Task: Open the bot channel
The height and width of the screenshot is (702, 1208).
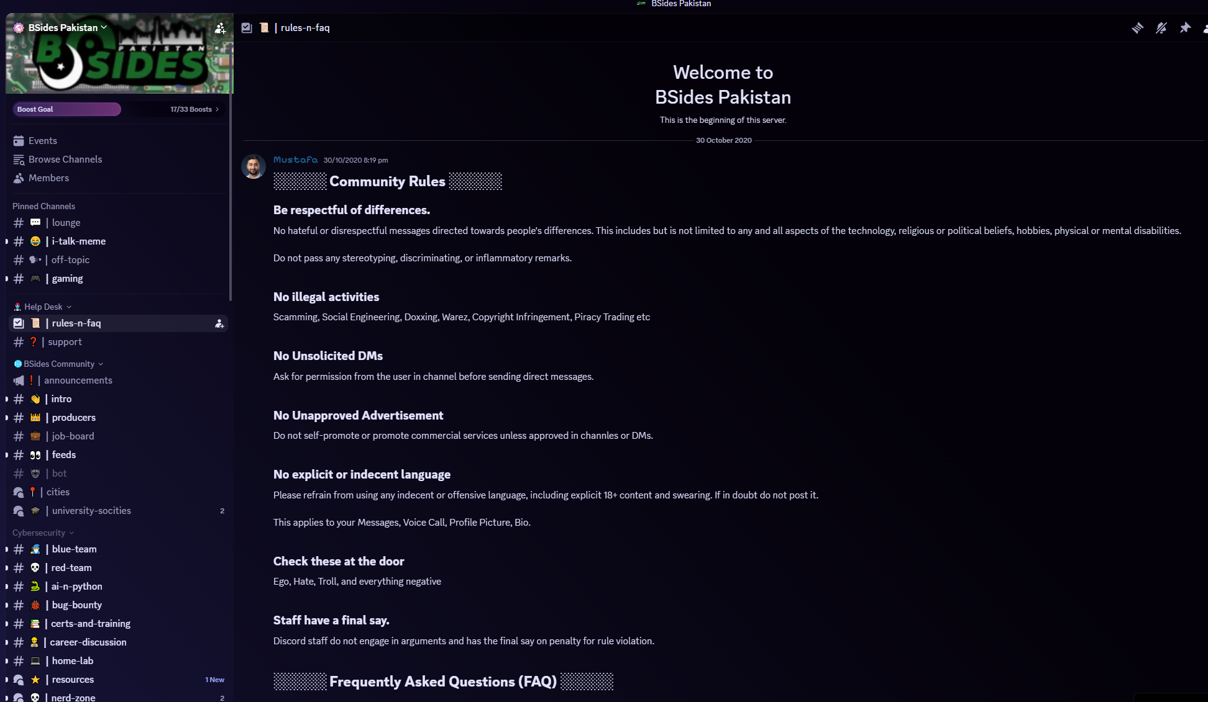Action: pos(117,474)
